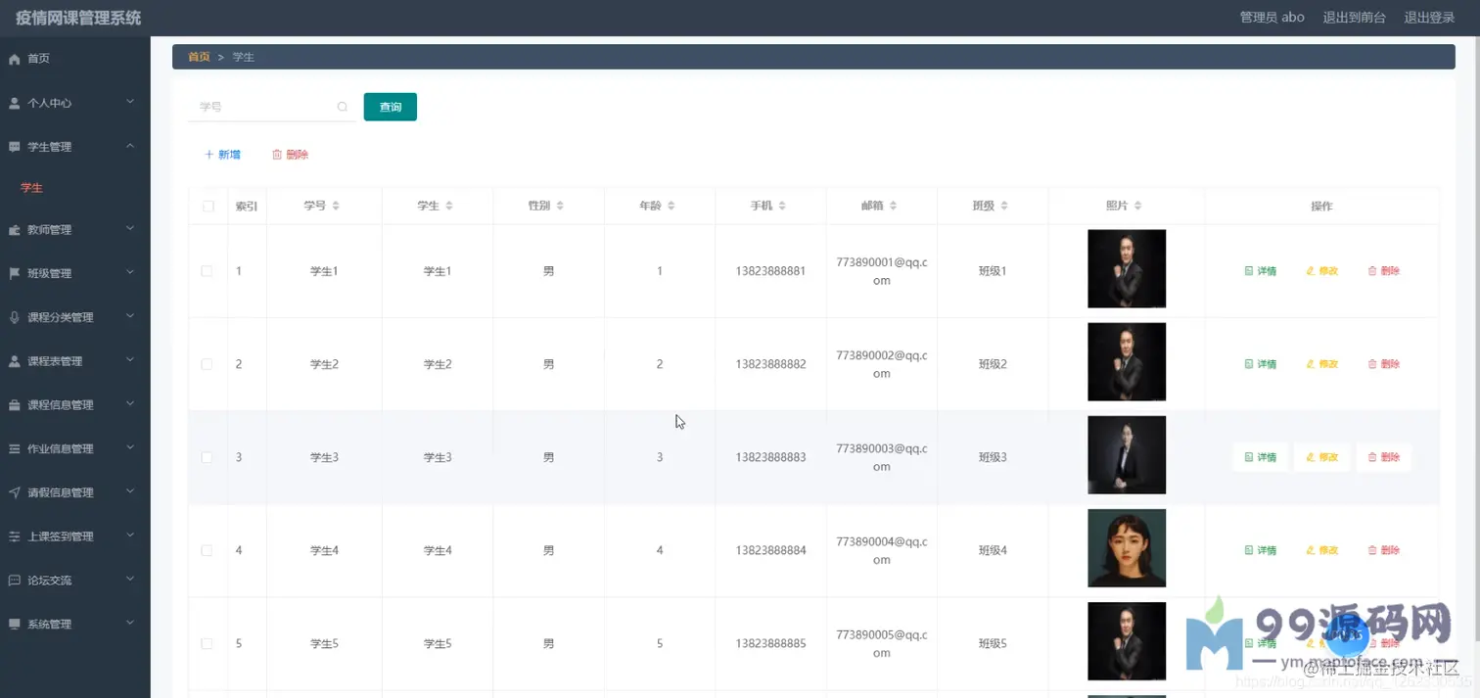The height and width of the screenshot is (698, 1480).
Task: Click the photo thumbnail of 学生4
Action: 1127,548
